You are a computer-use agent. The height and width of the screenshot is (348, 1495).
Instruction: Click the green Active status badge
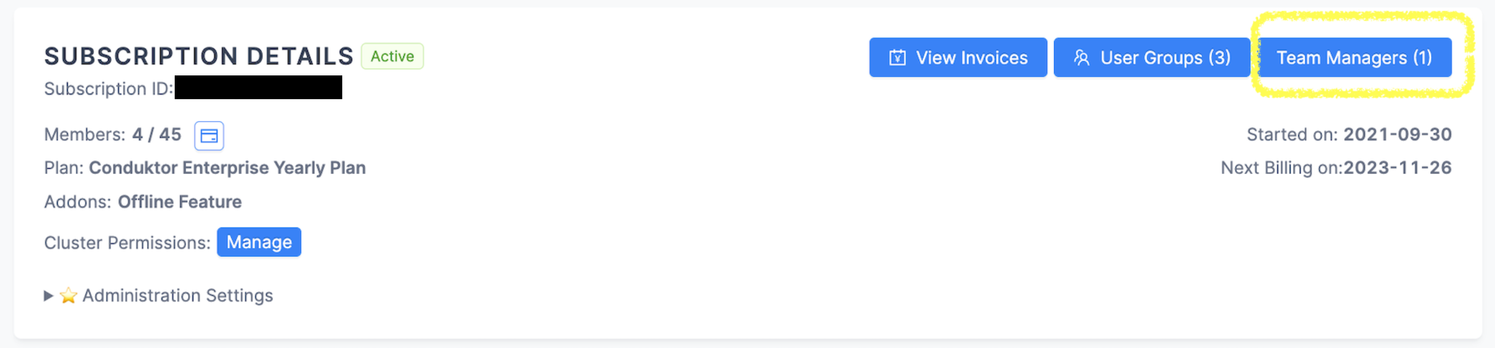392,56
